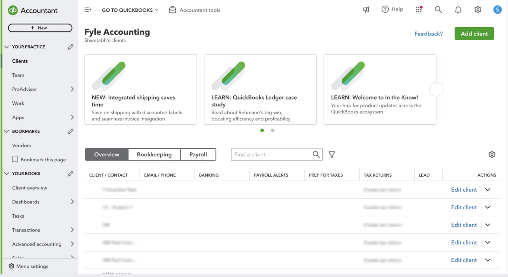Click Edit client in the second row

(464, 207)
